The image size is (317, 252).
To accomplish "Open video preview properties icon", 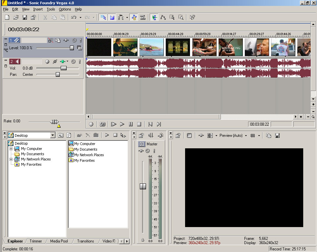I will pos(178,136).
